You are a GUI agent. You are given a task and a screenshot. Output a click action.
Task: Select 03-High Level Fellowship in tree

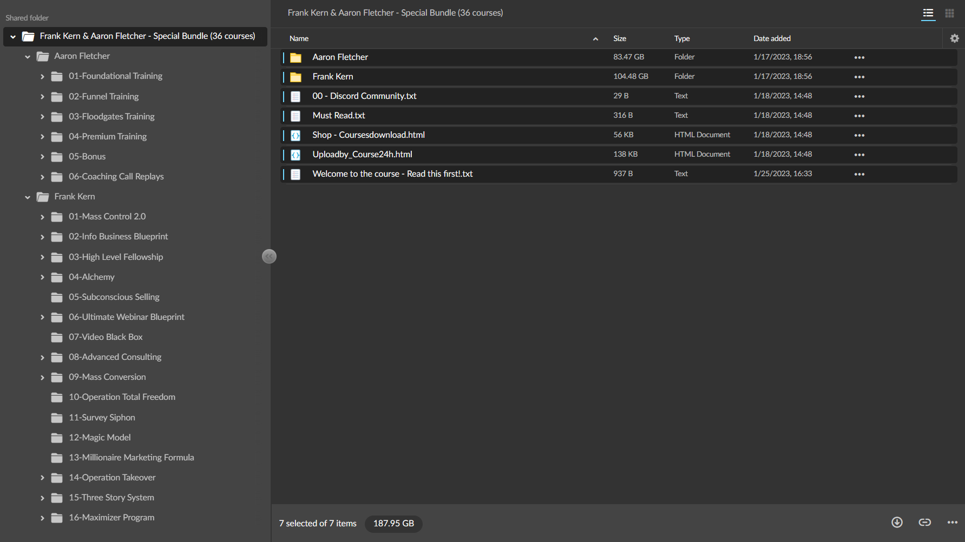point(116,257)
